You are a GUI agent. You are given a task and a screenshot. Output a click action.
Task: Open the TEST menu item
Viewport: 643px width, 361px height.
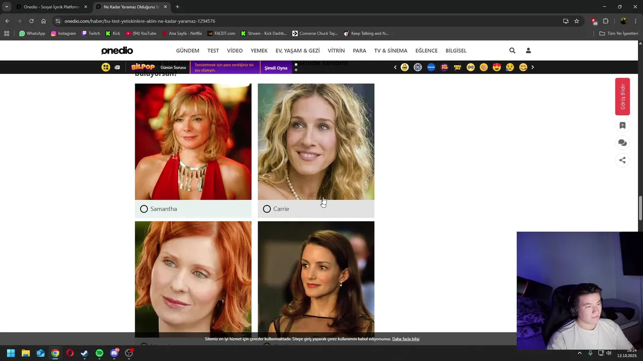click(213, 51)
